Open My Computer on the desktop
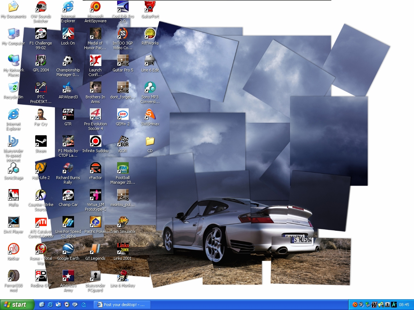Viewport: 414px width, 310px height. coord(13,33)
